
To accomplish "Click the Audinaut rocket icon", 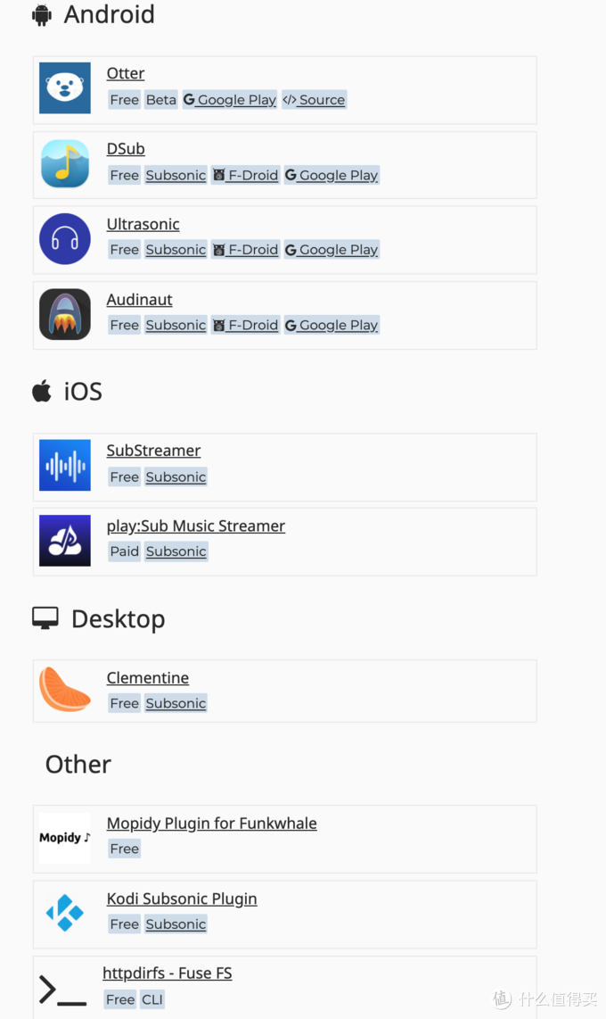I will [65, 314].
